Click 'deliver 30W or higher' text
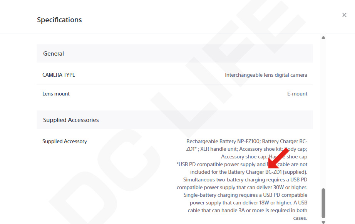 pos(285,188)
